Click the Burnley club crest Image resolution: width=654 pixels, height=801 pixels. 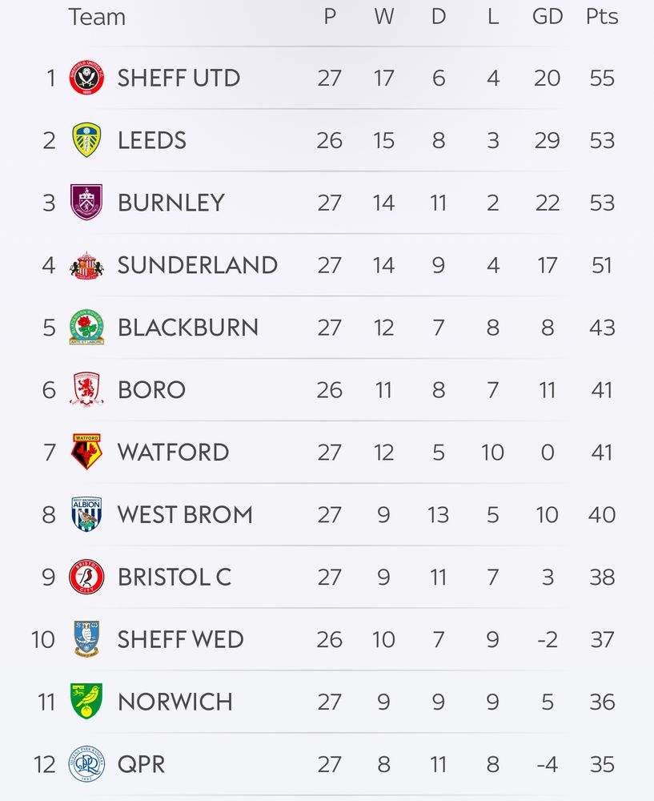click(x=86, y=203)
